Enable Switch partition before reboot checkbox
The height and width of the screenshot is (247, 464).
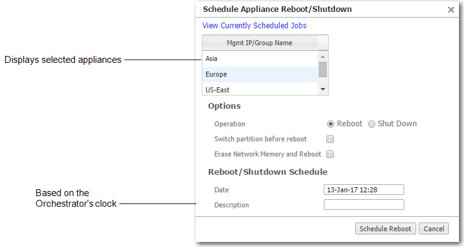pos(330,139)
